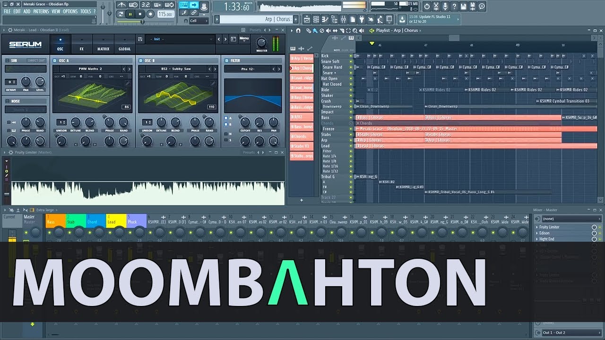This screenshot has height=340, width=605.
Task: Open the Arp | Chorus pattern selector
Action: click(256, 19)
